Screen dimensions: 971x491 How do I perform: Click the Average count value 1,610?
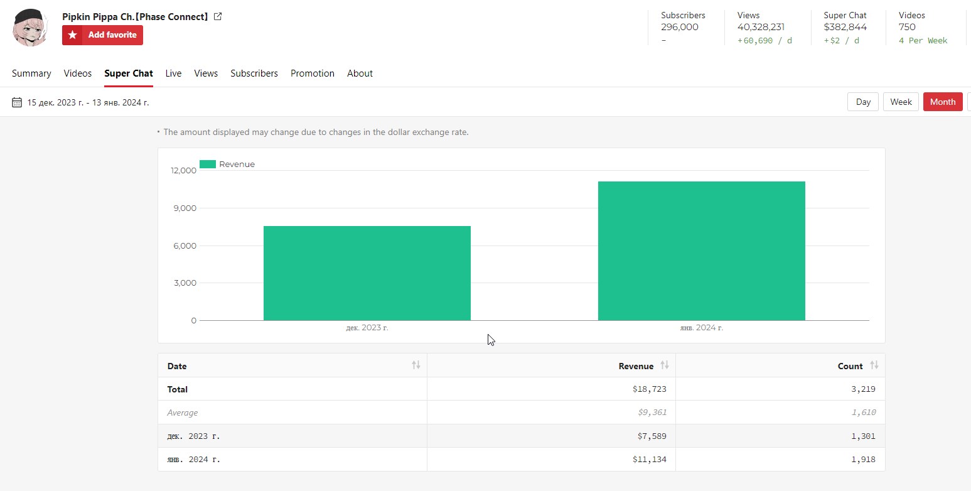864,413
